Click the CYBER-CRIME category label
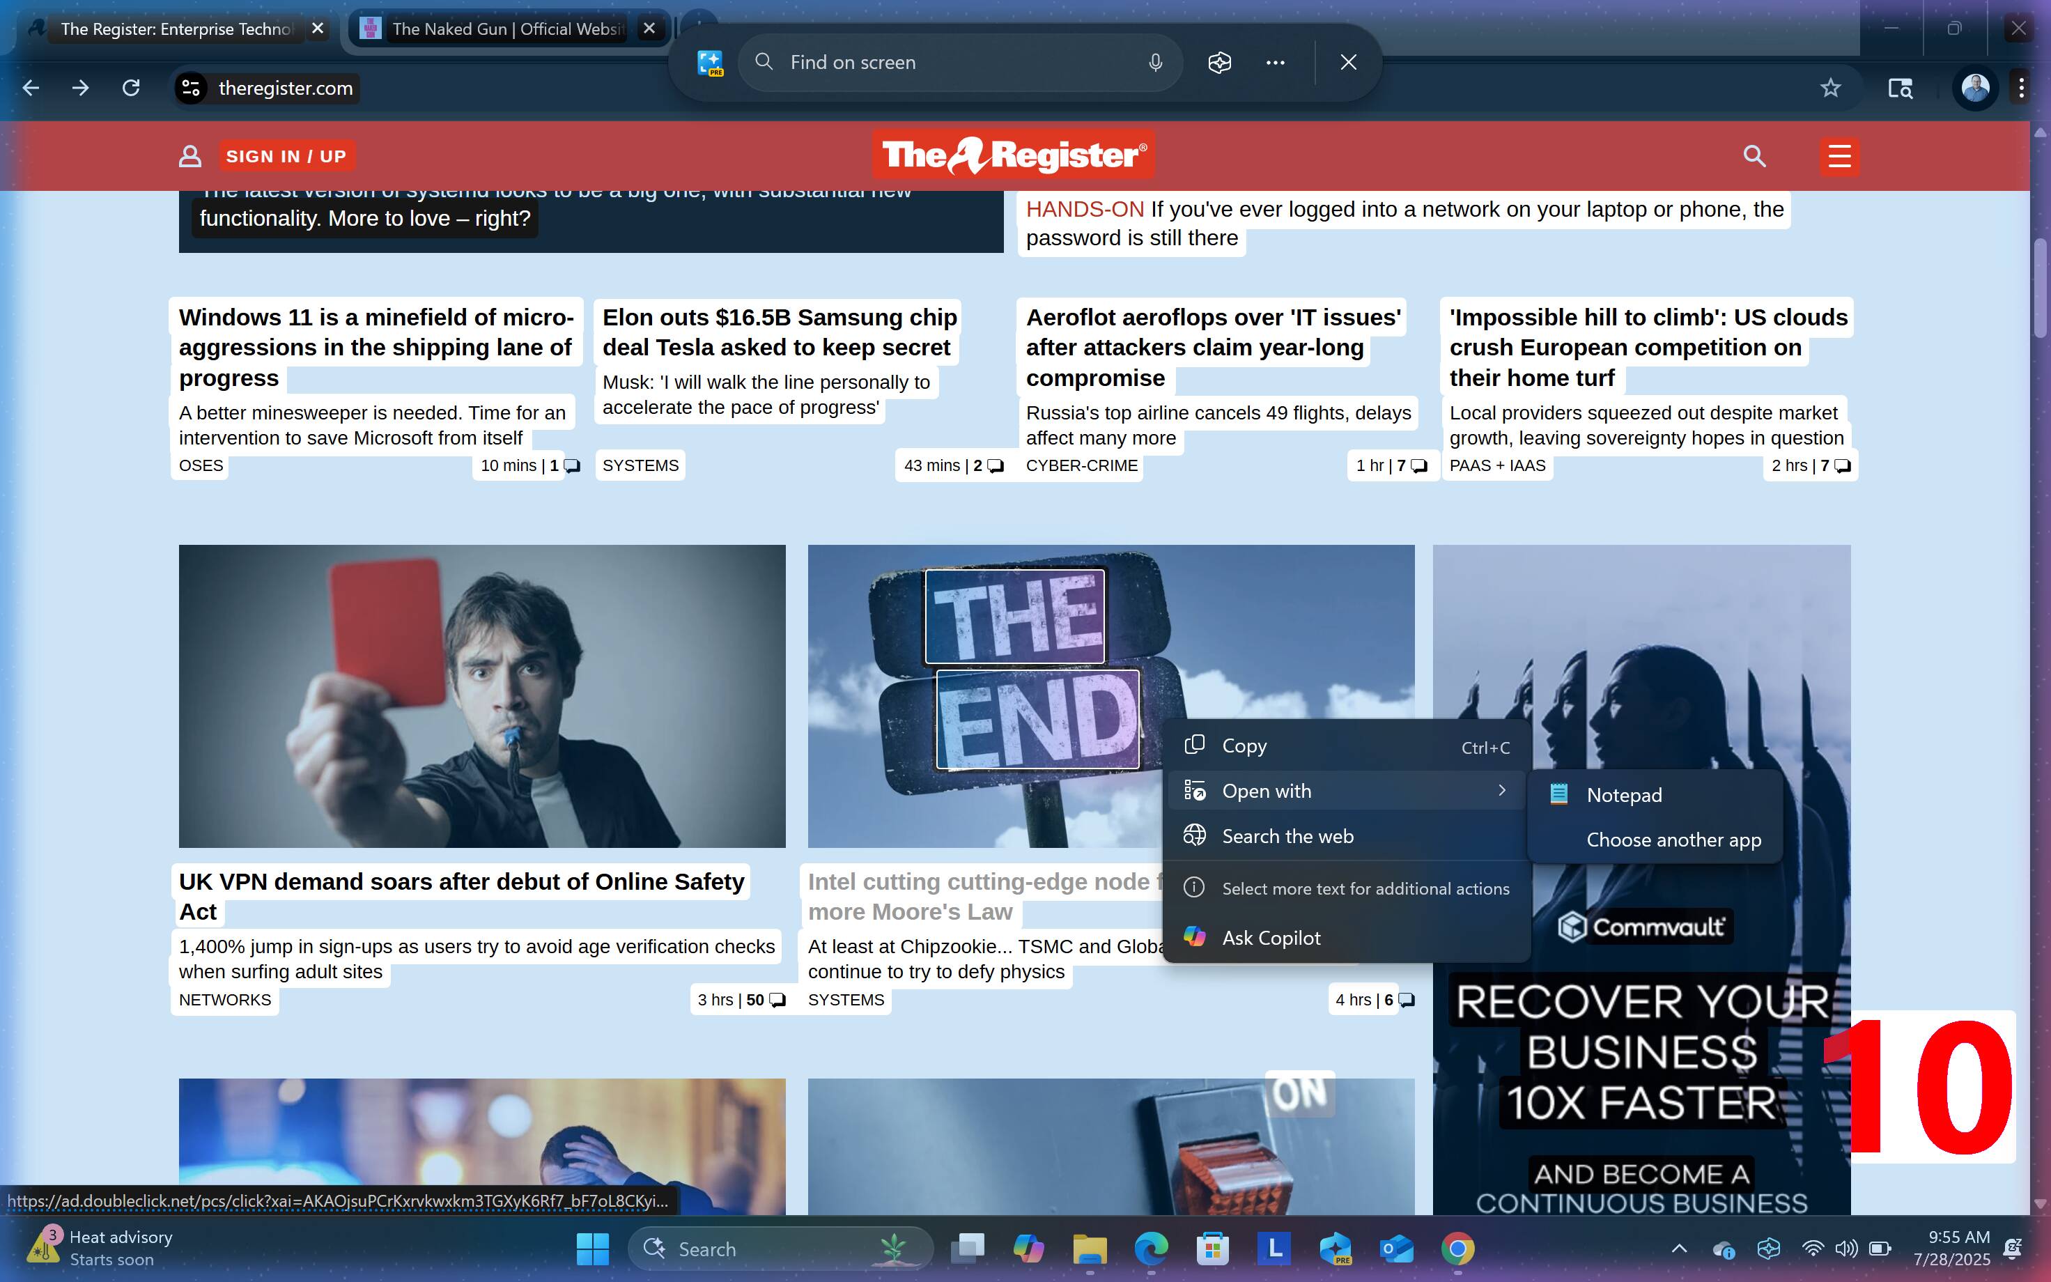 (x=1081, y=465)
